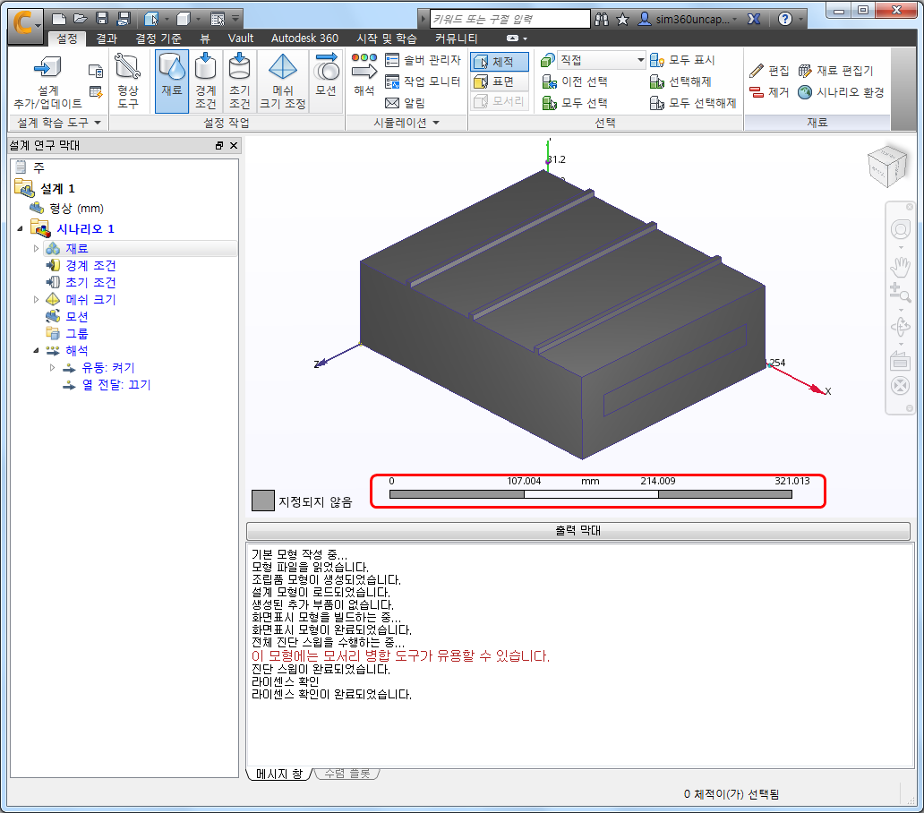Open the 설계 추가/업데이트 tool
The height and width of the screenshot is (813, 924).
coord(47,82)
